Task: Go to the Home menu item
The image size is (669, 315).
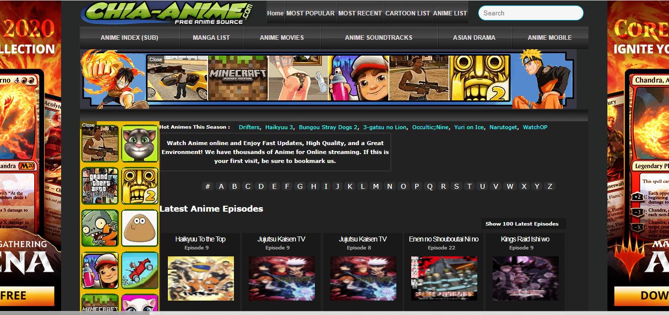Action: tap(275, 13)
